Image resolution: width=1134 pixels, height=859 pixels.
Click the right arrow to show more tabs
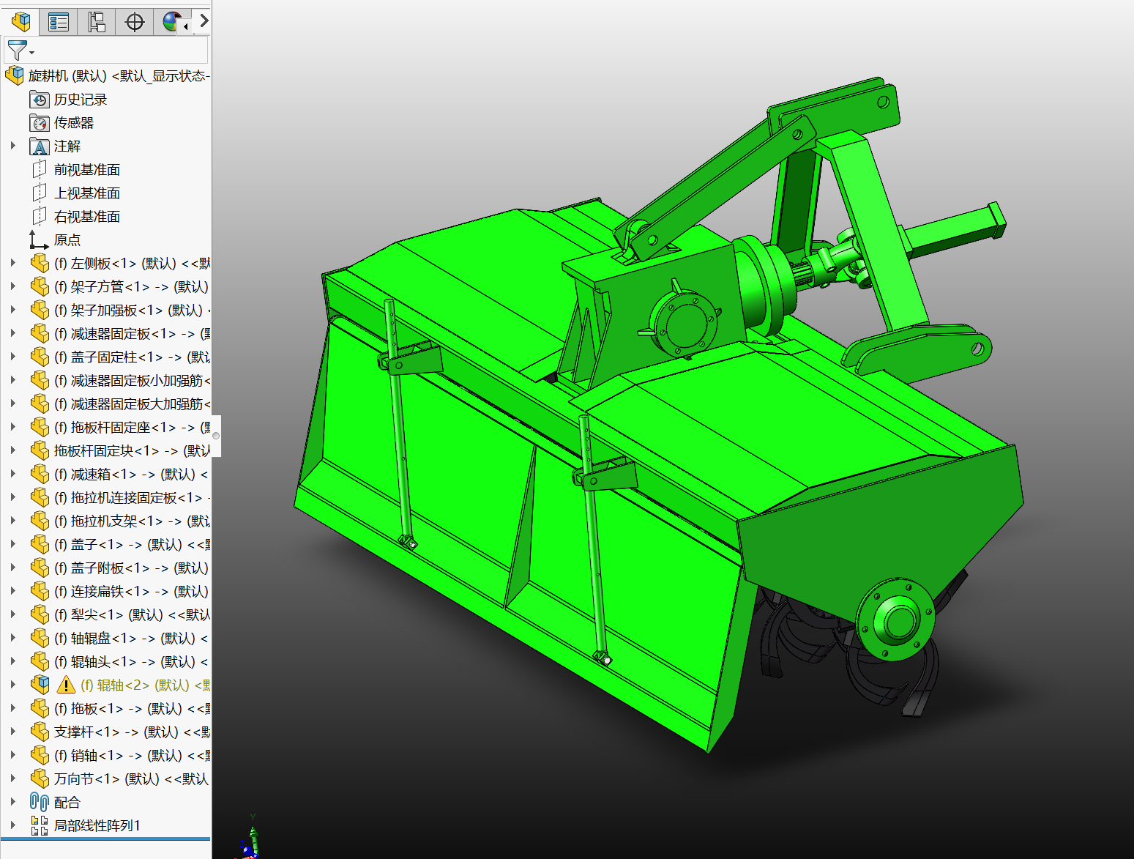[x=204, y=21]
